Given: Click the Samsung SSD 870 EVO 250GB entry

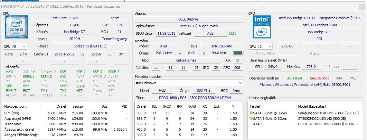Looking at the screenshot, I should 328,113.
